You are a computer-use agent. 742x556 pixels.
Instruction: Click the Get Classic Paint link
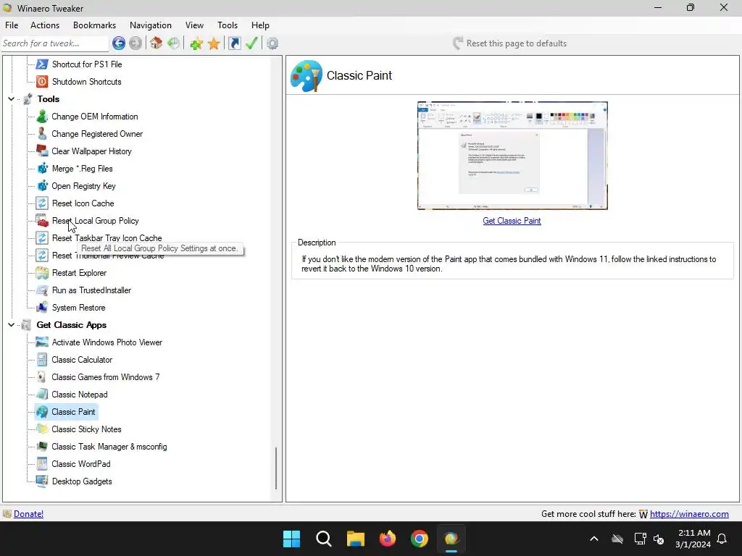[512, 221]
